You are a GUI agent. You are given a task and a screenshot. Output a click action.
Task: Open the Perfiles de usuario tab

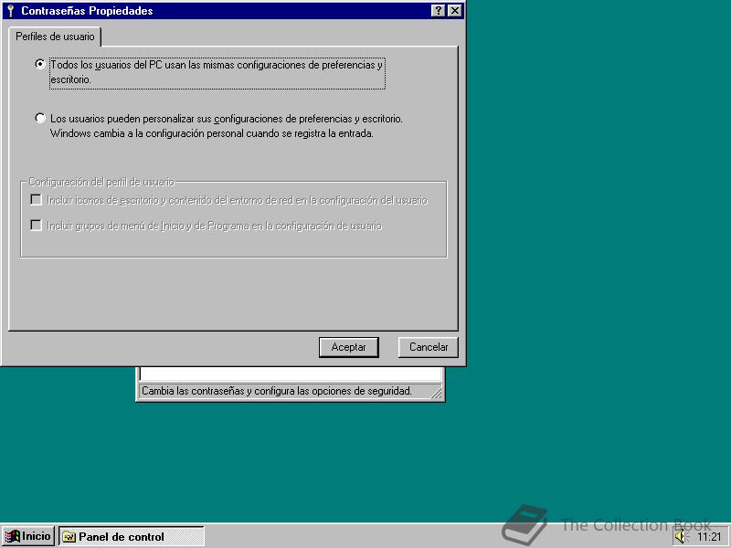coord(55,37)
